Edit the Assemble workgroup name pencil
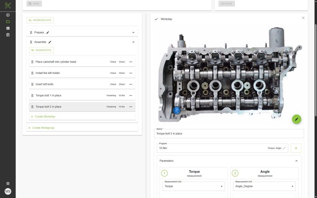Image resolution: width=317 pixels, height=198 pixels. [x=50, y=42]
